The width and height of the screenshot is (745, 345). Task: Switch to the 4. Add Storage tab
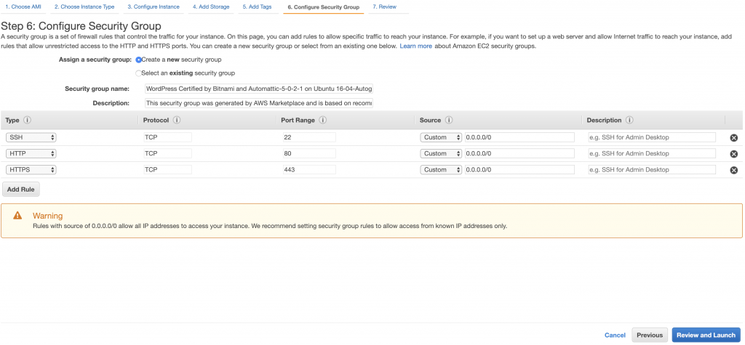[211, 7]
